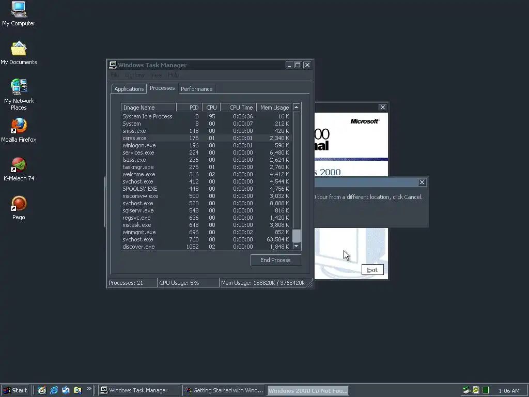The image size is (529, 397).
Task: Select the Processes tab
Action: [162, 88]
